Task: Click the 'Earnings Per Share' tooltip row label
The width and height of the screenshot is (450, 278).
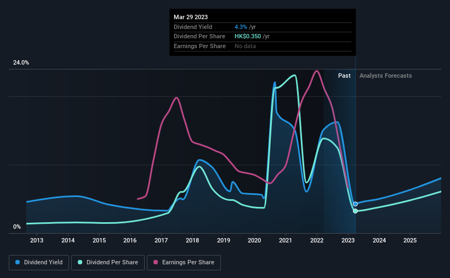Action: [200, 46]
